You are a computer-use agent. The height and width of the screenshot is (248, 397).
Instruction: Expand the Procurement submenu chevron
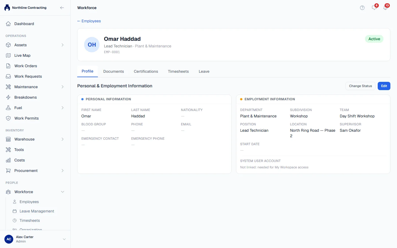point(63,171)
